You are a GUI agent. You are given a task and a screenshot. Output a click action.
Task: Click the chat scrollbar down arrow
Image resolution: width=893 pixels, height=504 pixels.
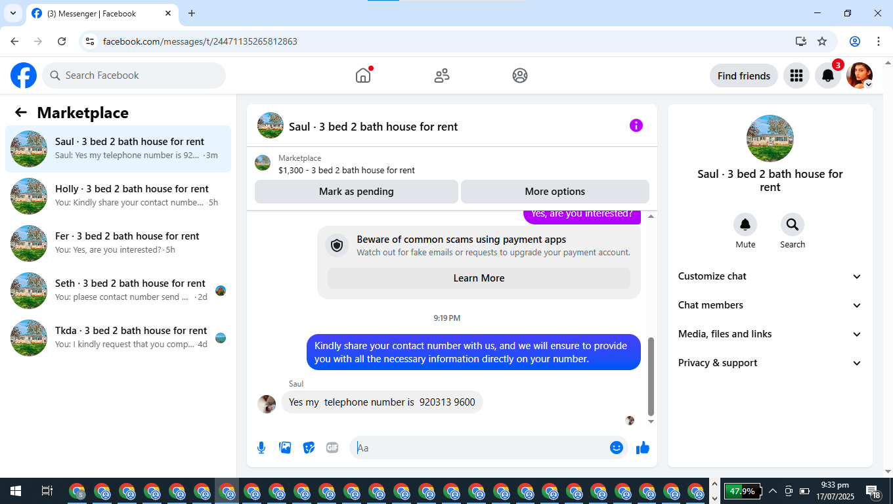[x=651, y=421]
